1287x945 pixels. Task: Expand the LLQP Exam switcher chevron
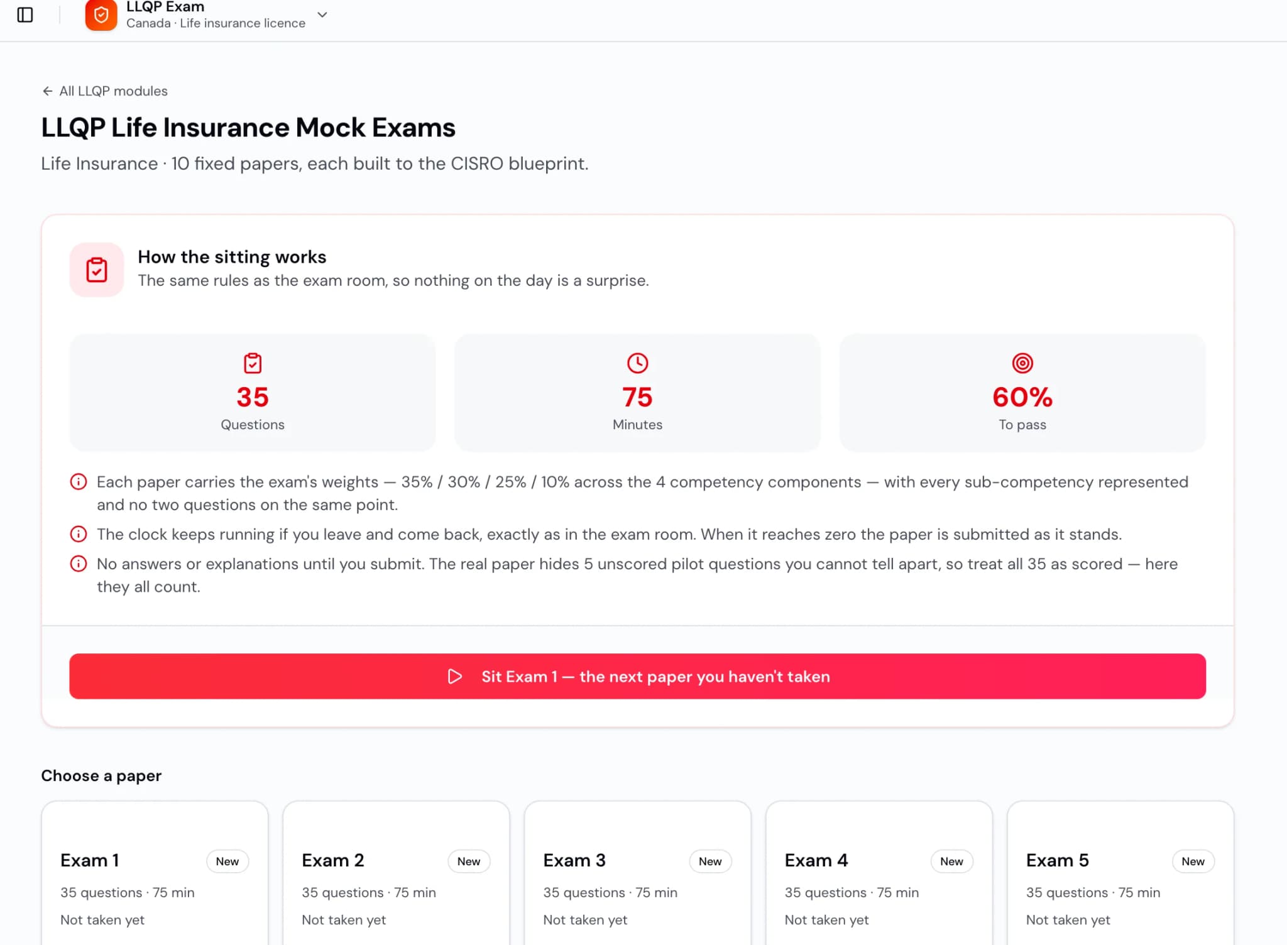coord(322,14)
